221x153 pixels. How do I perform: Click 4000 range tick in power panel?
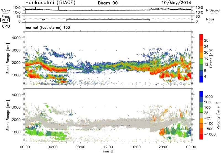[x=16, y=38]
